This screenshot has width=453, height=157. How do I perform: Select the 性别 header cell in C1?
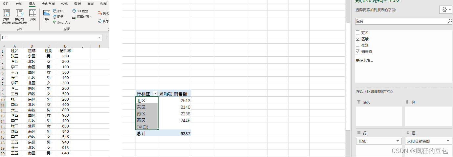48,51
